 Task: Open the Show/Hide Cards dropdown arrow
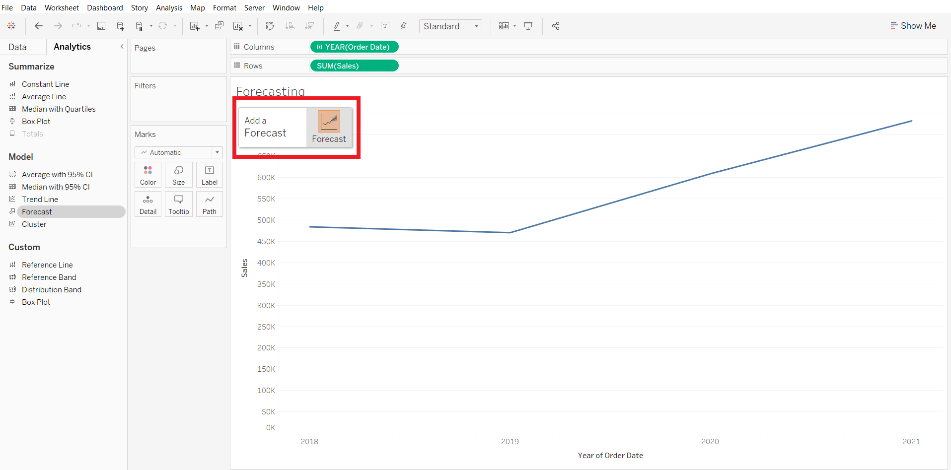click(514, 26)
